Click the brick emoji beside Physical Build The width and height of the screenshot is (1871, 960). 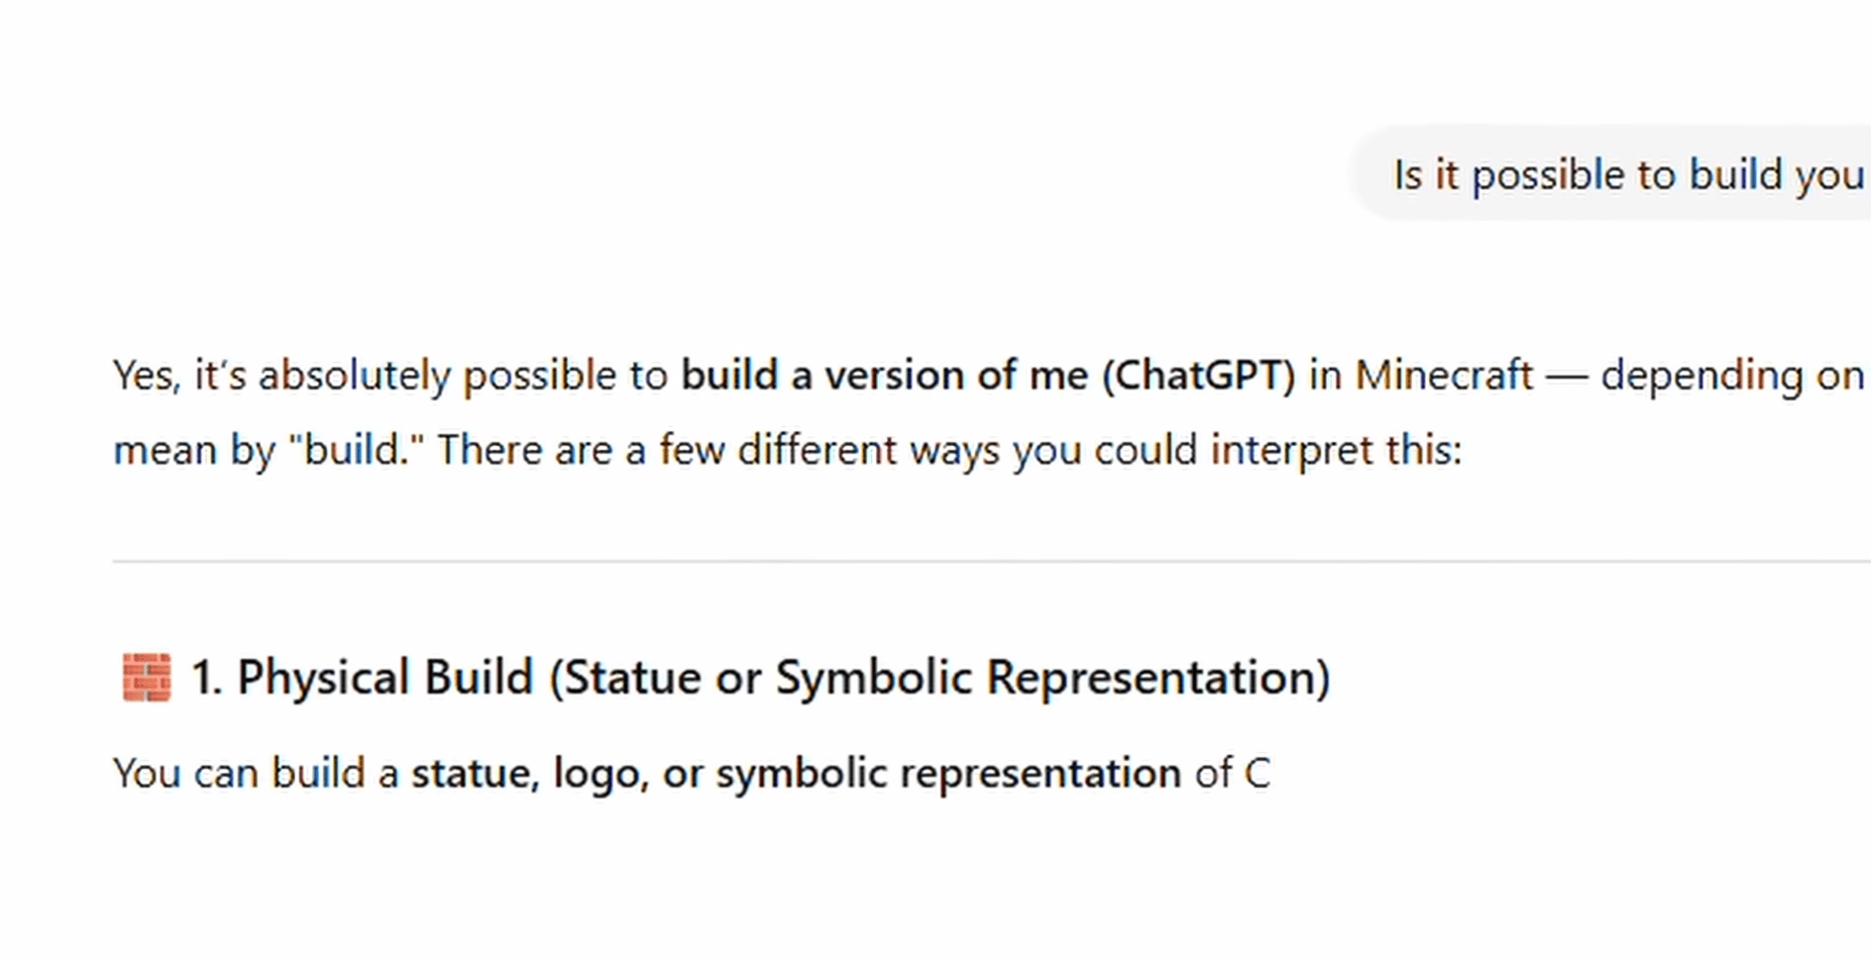click(146, 678)
